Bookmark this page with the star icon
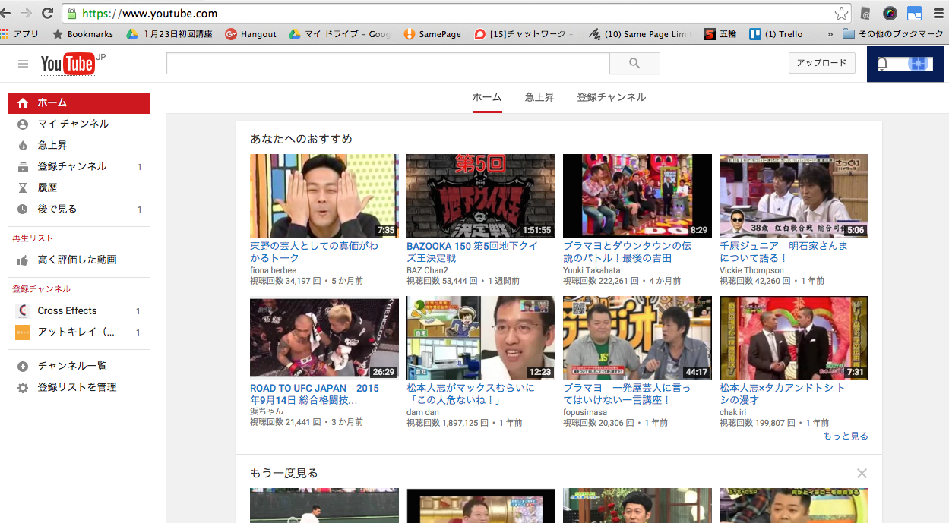949x523 pixels. click(841, 13)
